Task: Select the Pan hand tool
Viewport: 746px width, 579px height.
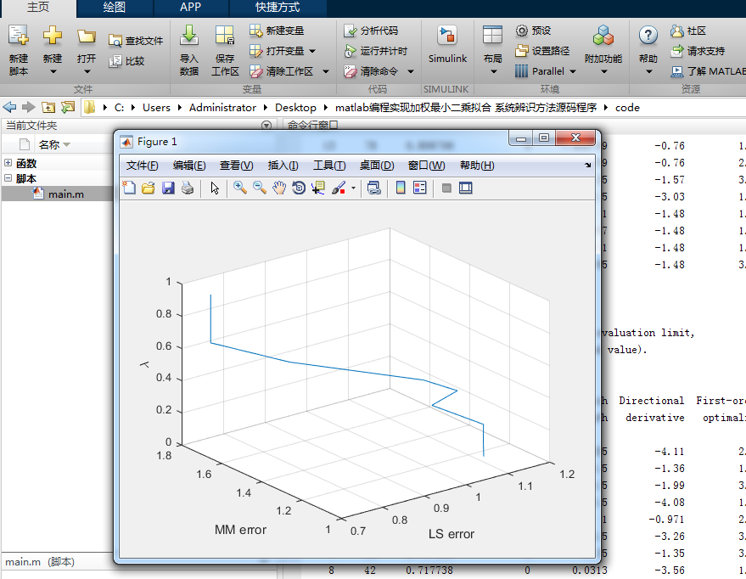Action: coord(279,188)
